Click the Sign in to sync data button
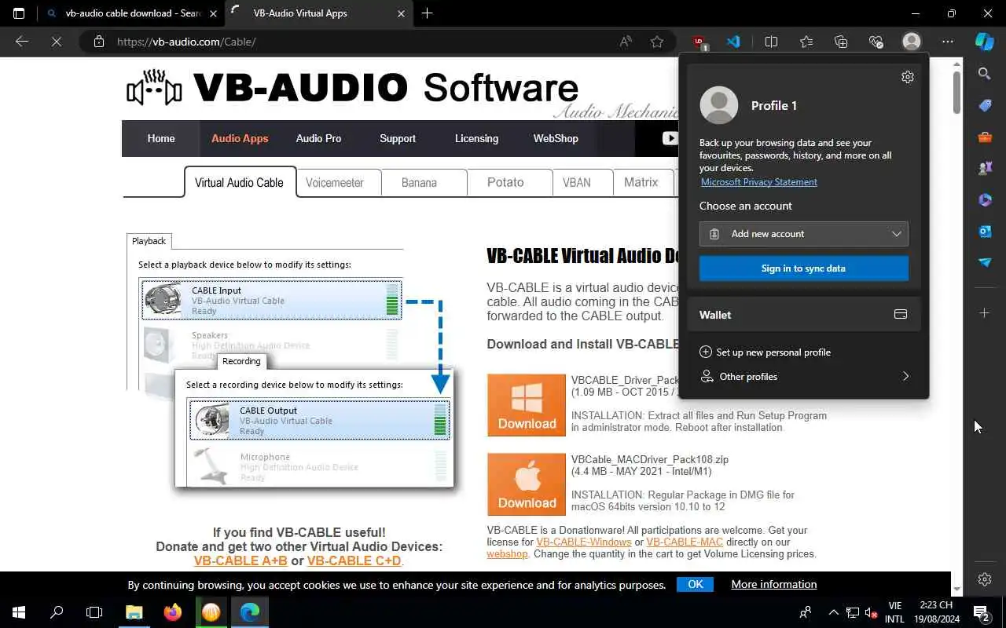The width and height of the screenshot is (1006, 628). [804, 268]
